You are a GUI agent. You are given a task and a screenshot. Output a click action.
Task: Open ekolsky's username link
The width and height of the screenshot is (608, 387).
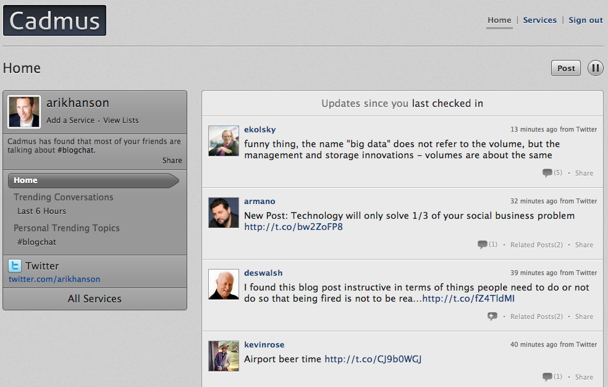click(x=260, y=130)
